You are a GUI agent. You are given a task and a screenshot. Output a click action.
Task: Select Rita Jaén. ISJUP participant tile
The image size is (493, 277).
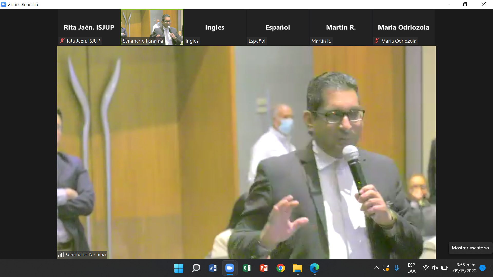(89, 27)
